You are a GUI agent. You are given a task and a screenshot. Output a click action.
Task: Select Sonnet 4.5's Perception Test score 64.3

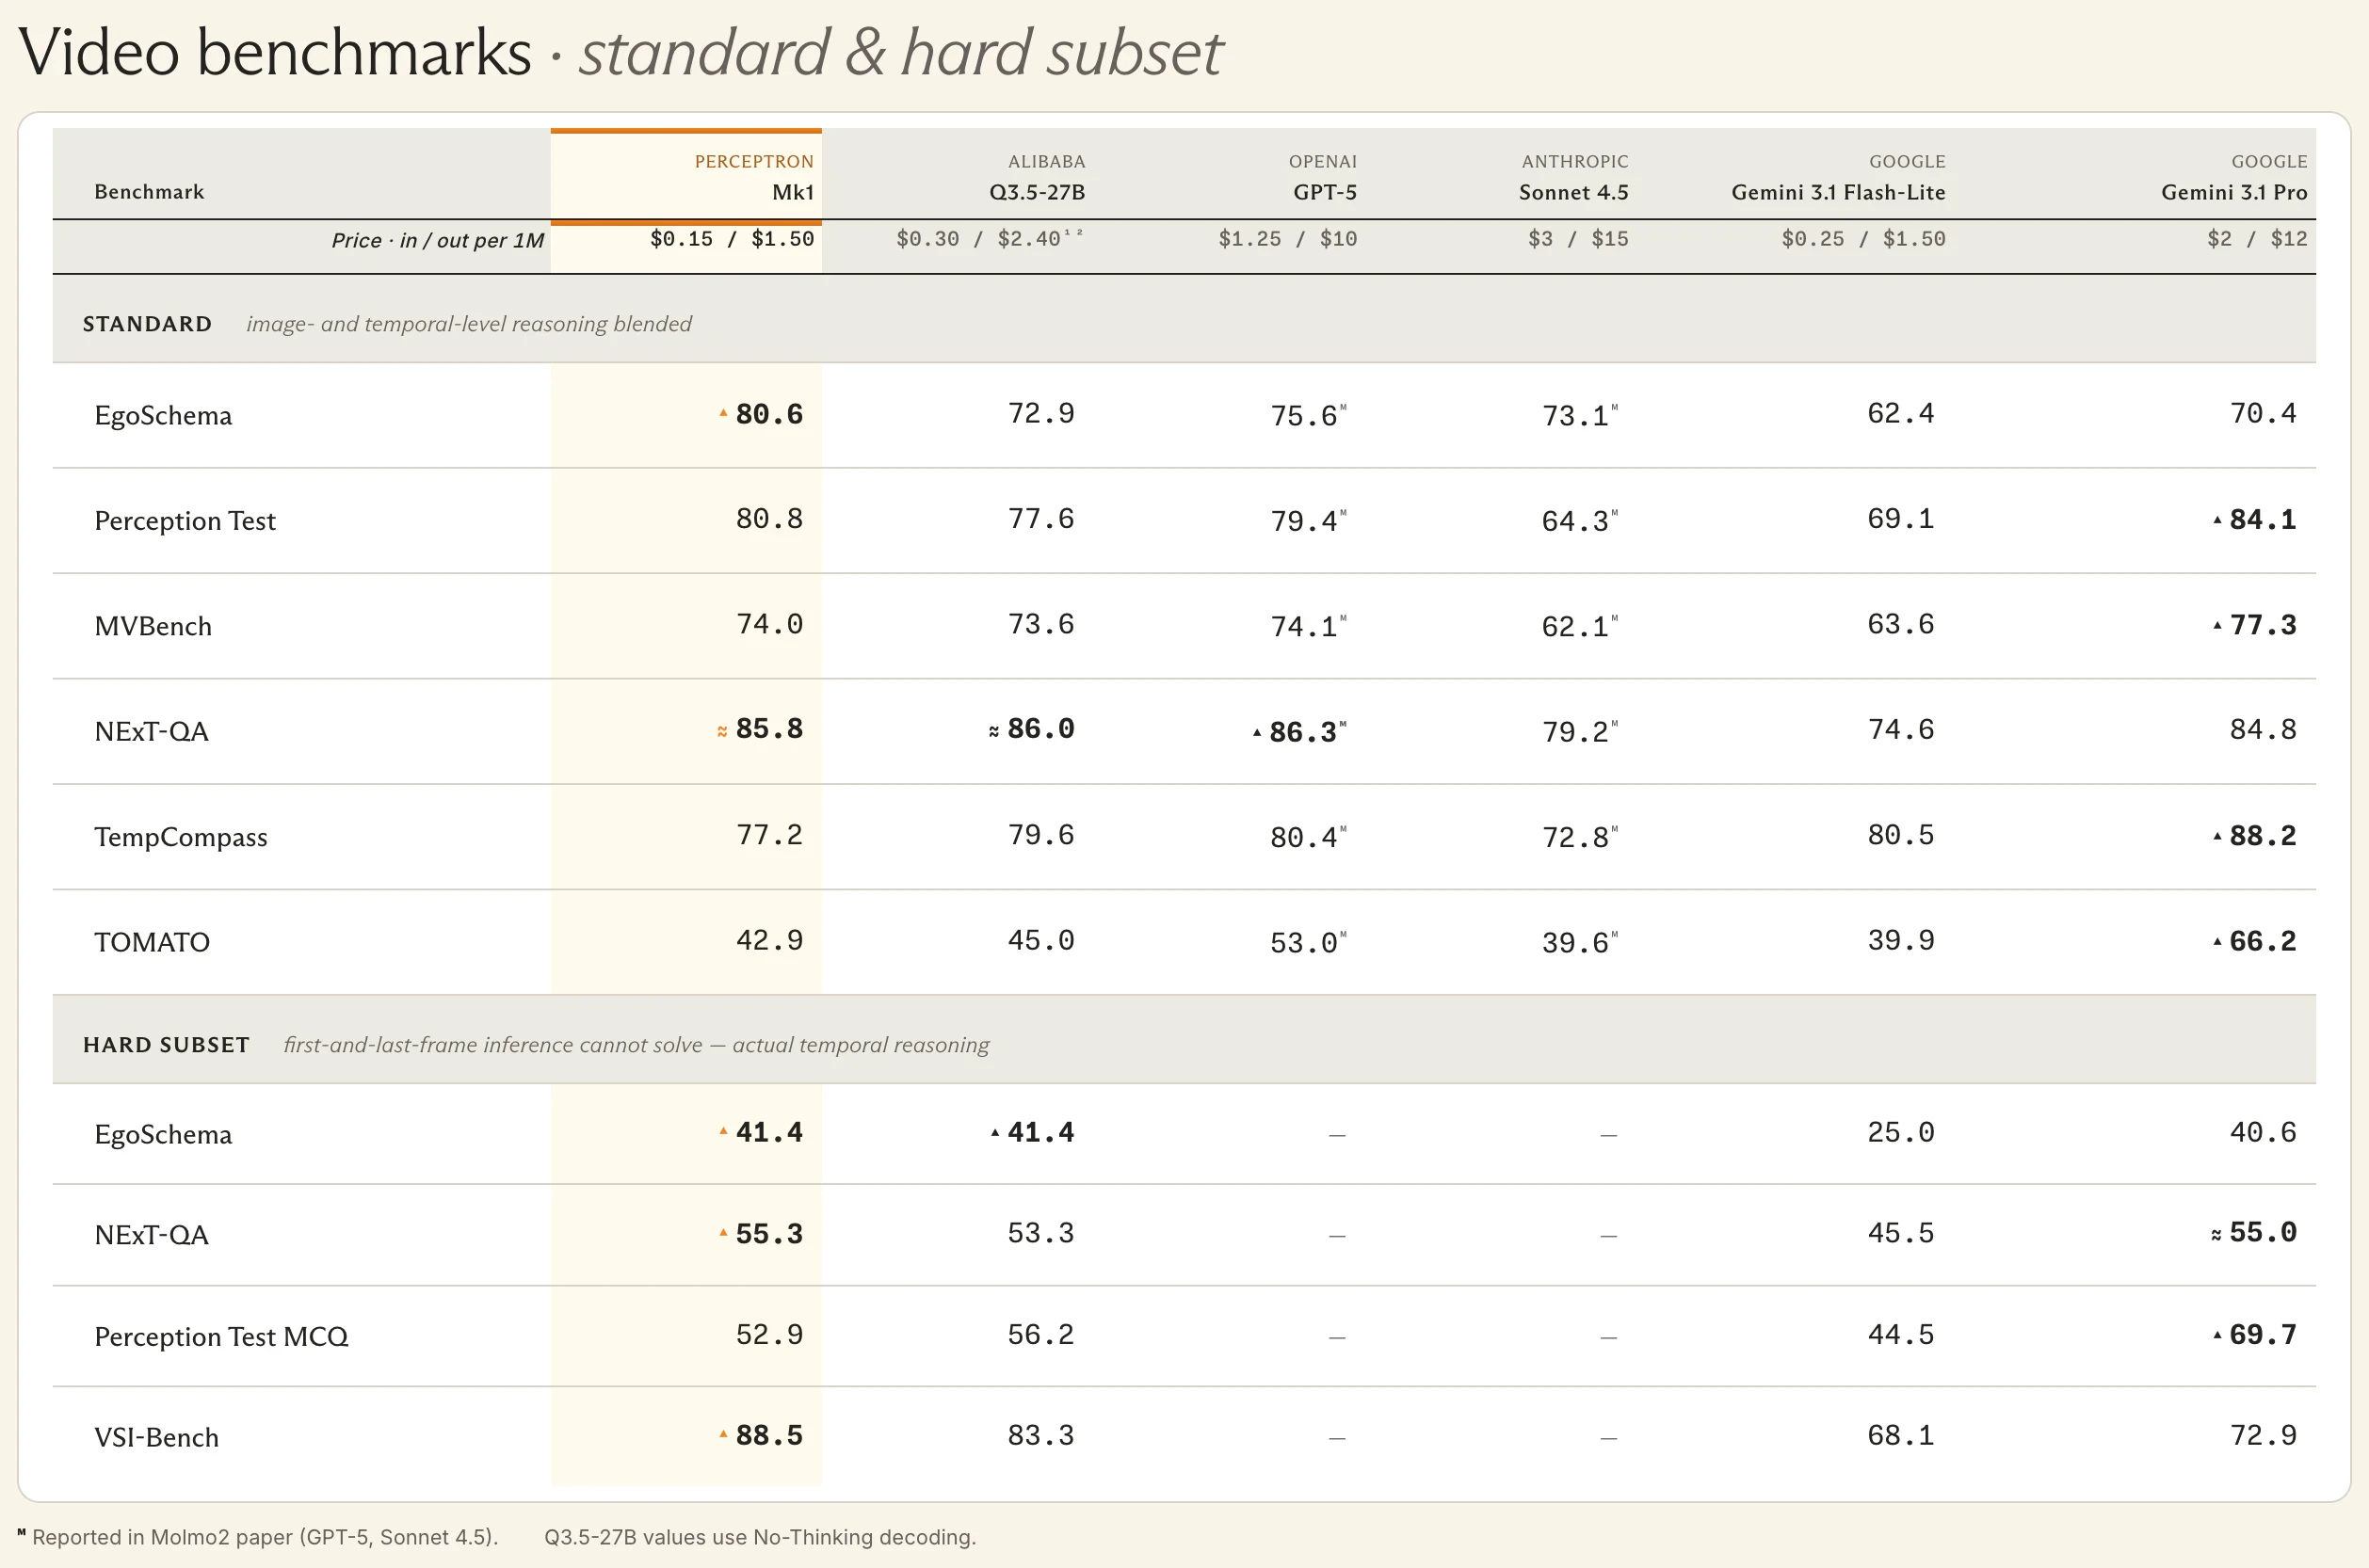click(x=1575, y=521)
